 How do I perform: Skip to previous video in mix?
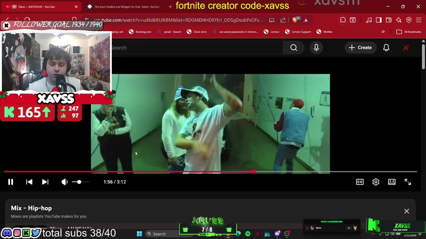[x=29, y=182]
